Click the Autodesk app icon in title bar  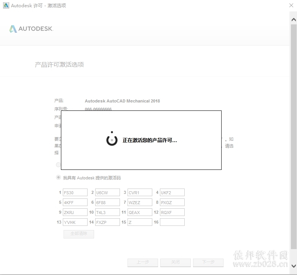tap(6, 5)
